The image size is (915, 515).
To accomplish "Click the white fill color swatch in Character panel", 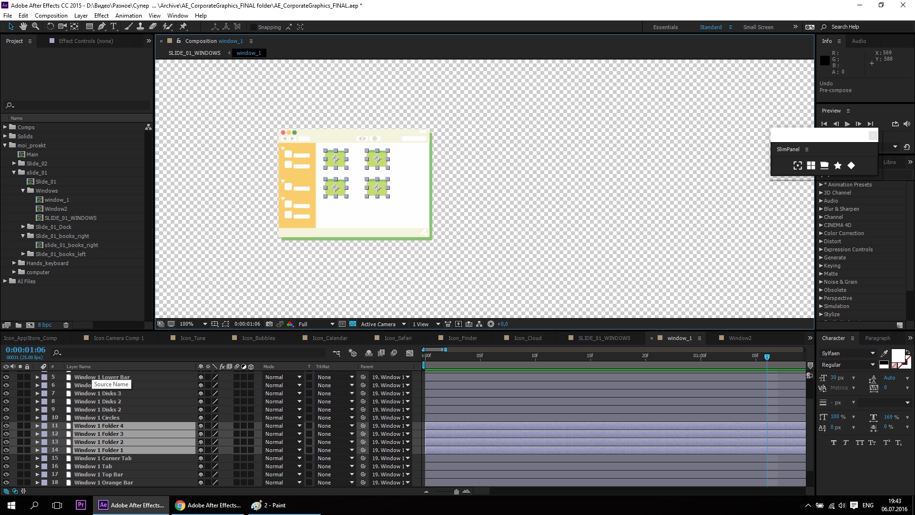I will tap(897, 355).
